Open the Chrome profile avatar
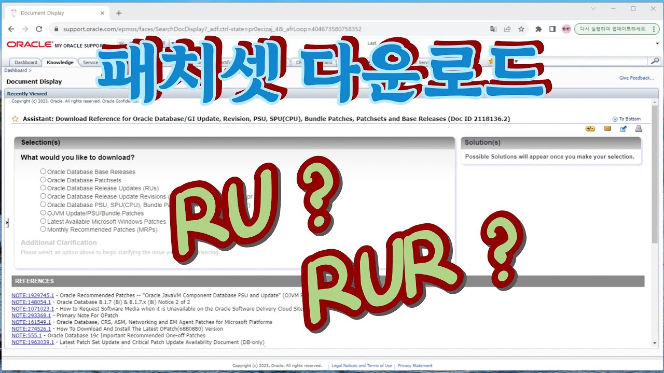Image resolution: width=664 pixels, height=373 pixels. [x=566, y=29]
